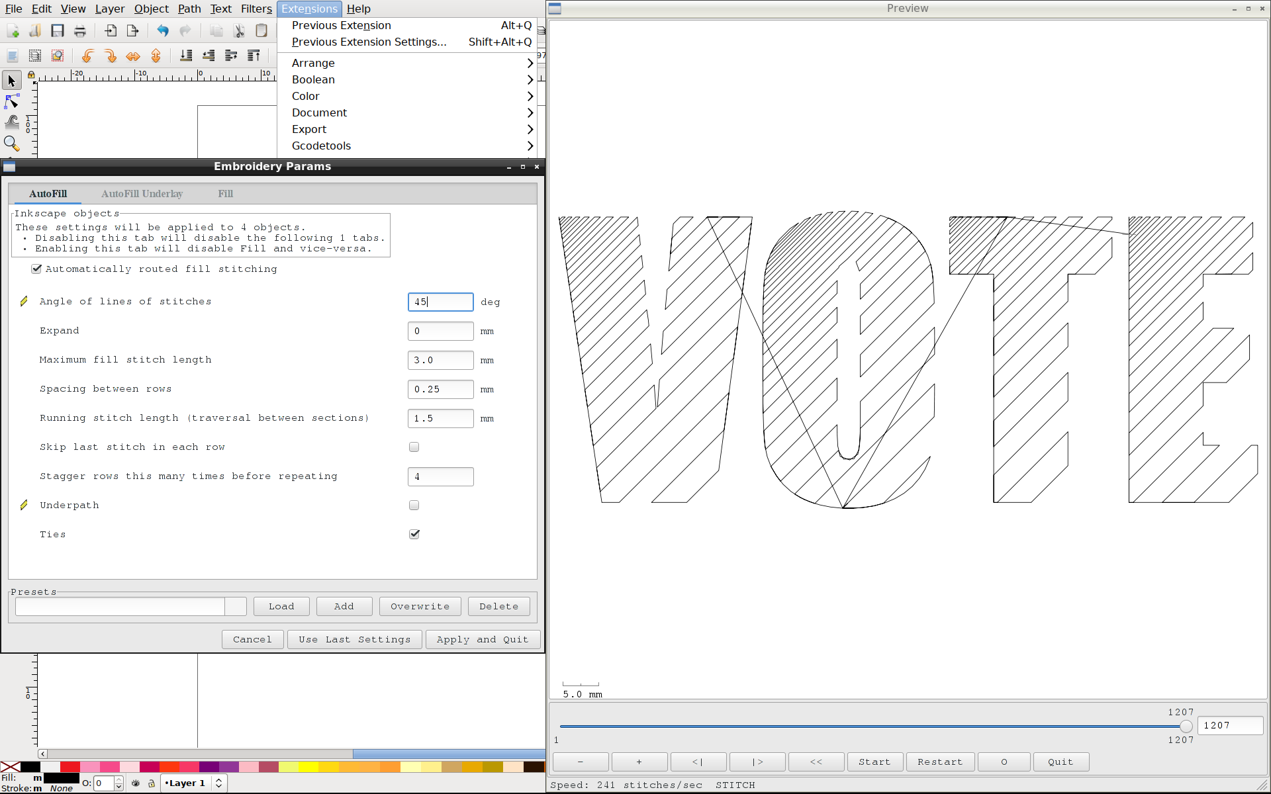
Task: Open the Filters menu
Action: click(x=256, y=9)
